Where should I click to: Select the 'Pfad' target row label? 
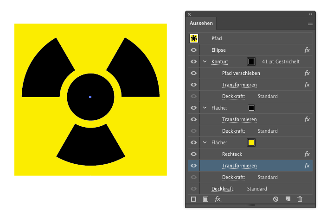(217, 38)
